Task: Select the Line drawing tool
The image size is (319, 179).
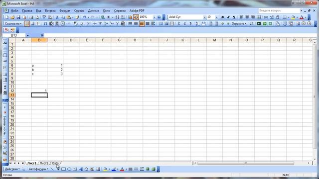Action: coord(52,169)
